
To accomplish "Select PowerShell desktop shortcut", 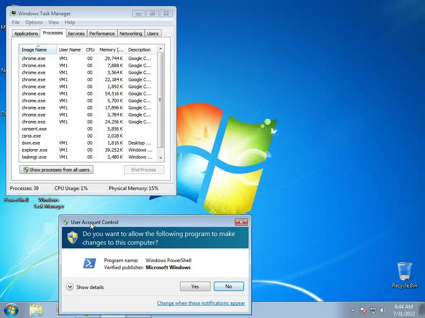I will pyautogui.click(x=16, y=200).
